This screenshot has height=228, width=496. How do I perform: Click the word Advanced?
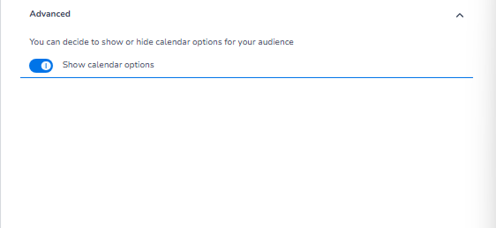point(50,14)
